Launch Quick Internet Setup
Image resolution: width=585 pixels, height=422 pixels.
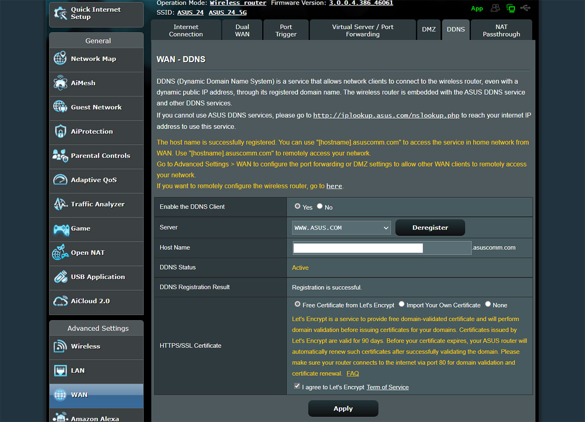(96, 14)
